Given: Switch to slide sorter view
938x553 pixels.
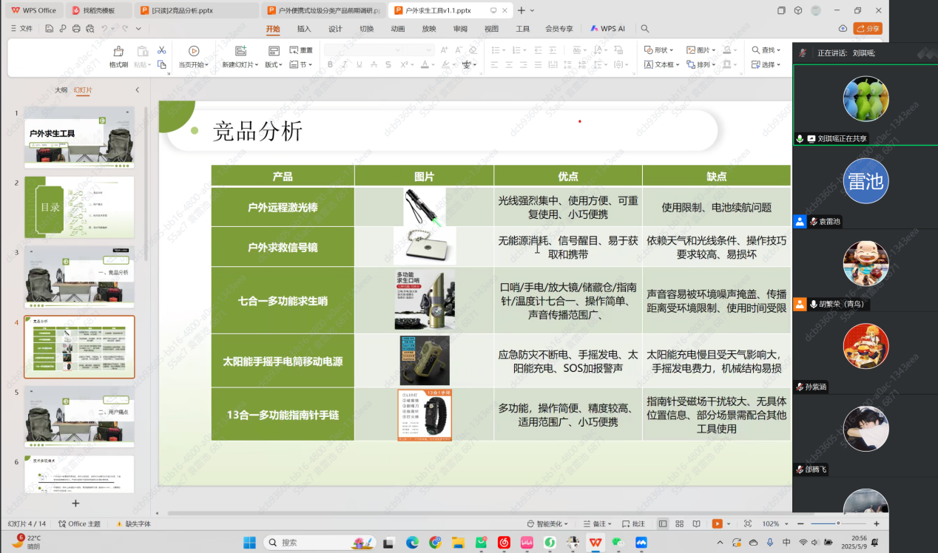Looking at the screenshot, I should (679, 523).
